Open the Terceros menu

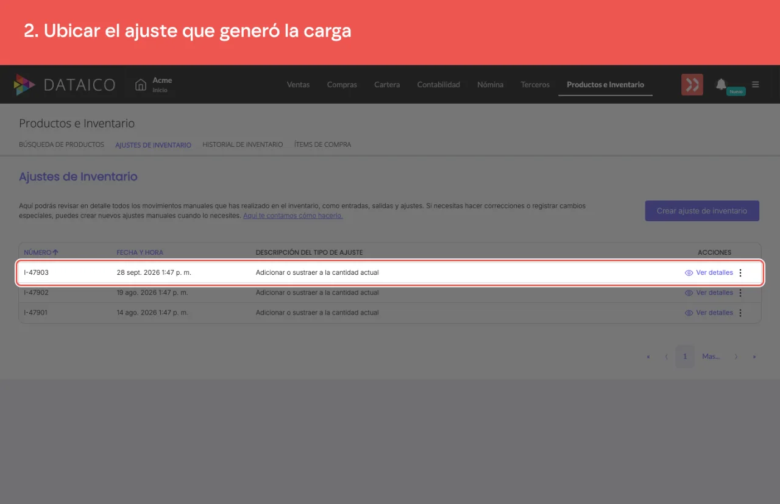pyautogui.click(x=535, y=85)
